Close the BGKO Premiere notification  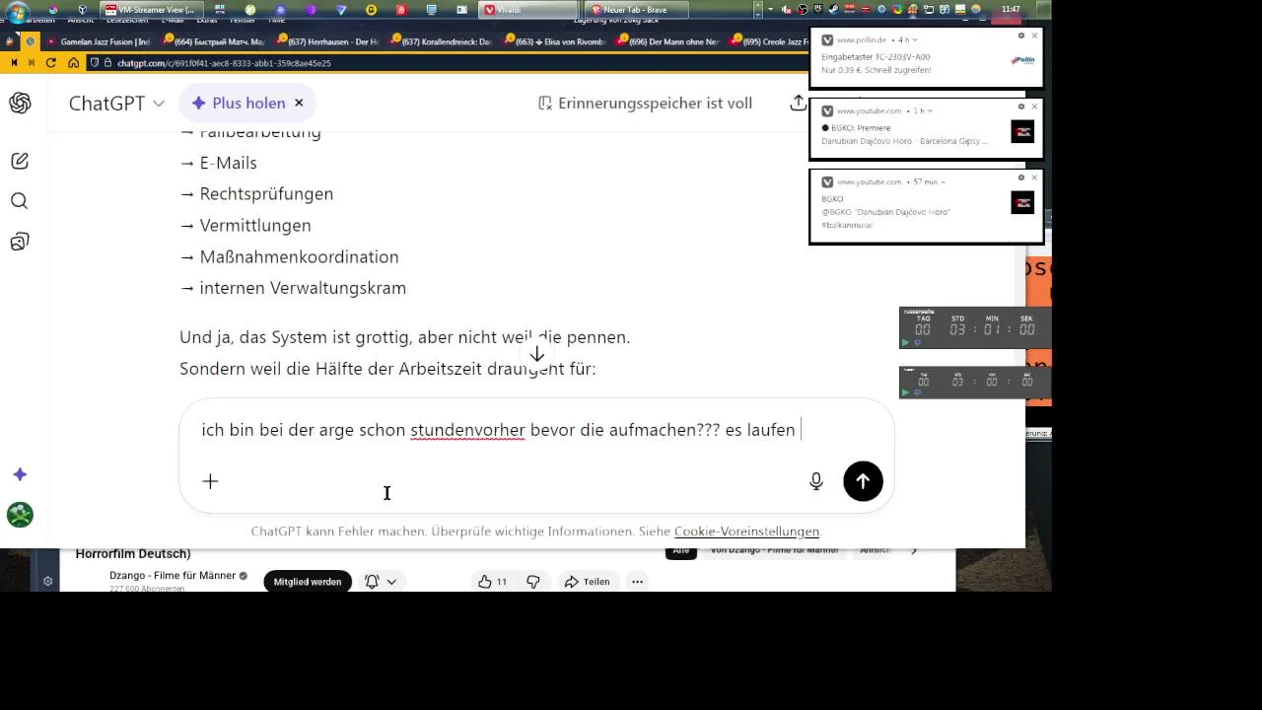click(1034, 106)
